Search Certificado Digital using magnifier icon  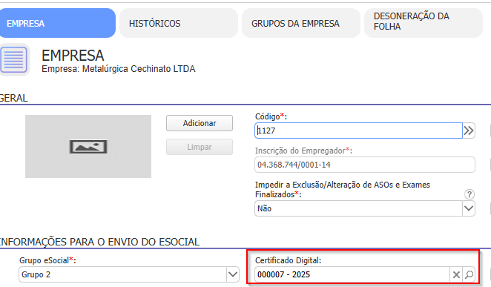click(x=469, y=275)
